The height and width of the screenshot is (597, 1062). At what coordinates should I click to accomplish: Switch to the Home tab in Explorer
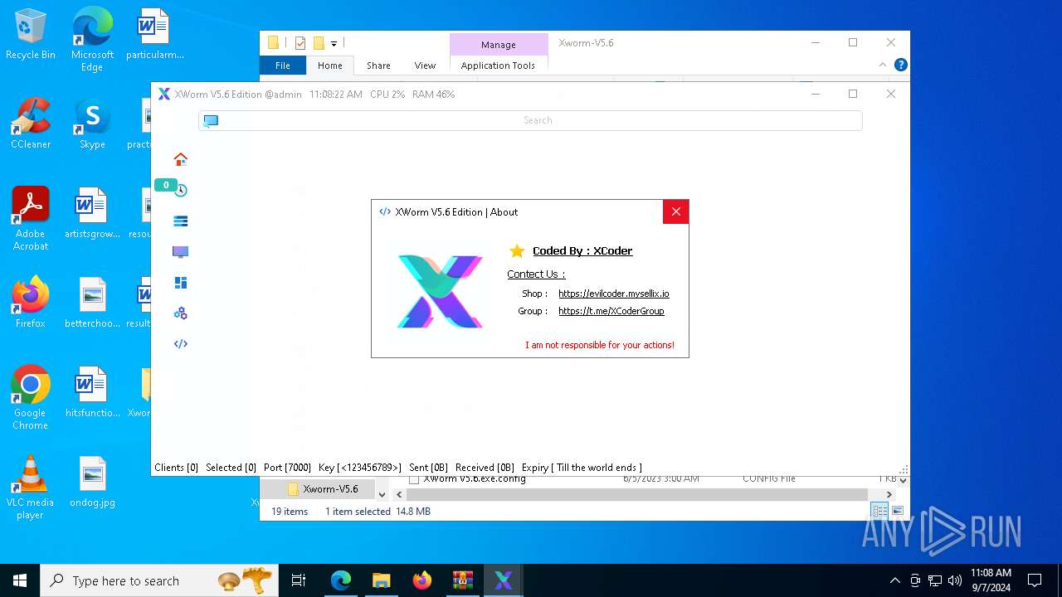[x=329, y=66]
